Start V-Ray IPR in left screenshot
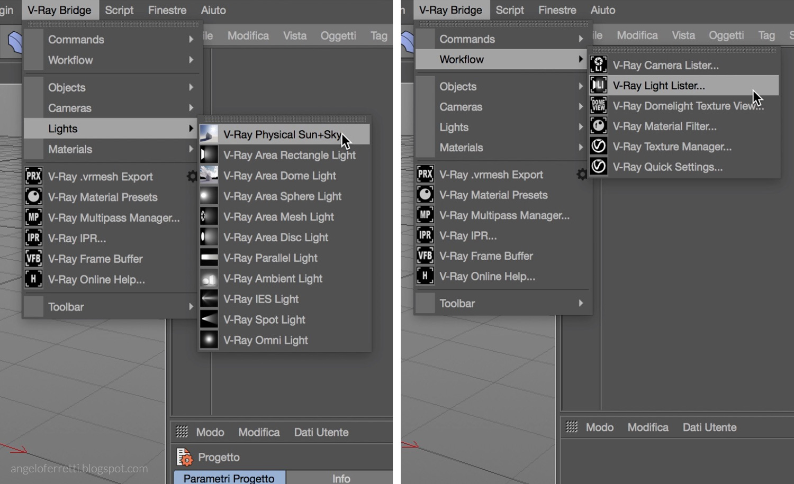 pyautogui.click(x=77, y=239)
